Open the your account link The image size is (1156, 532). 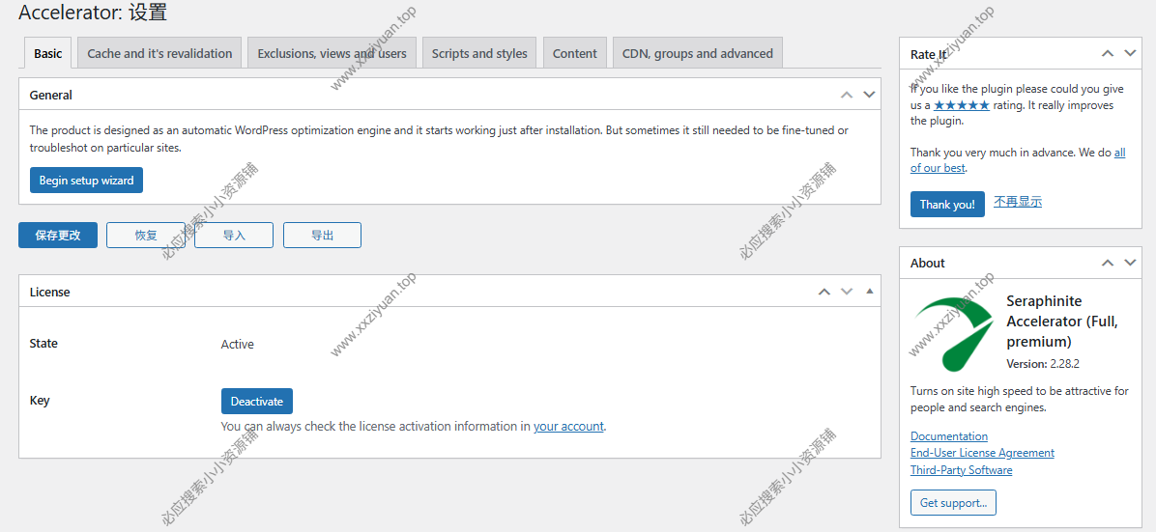click(x=568, y=427)
